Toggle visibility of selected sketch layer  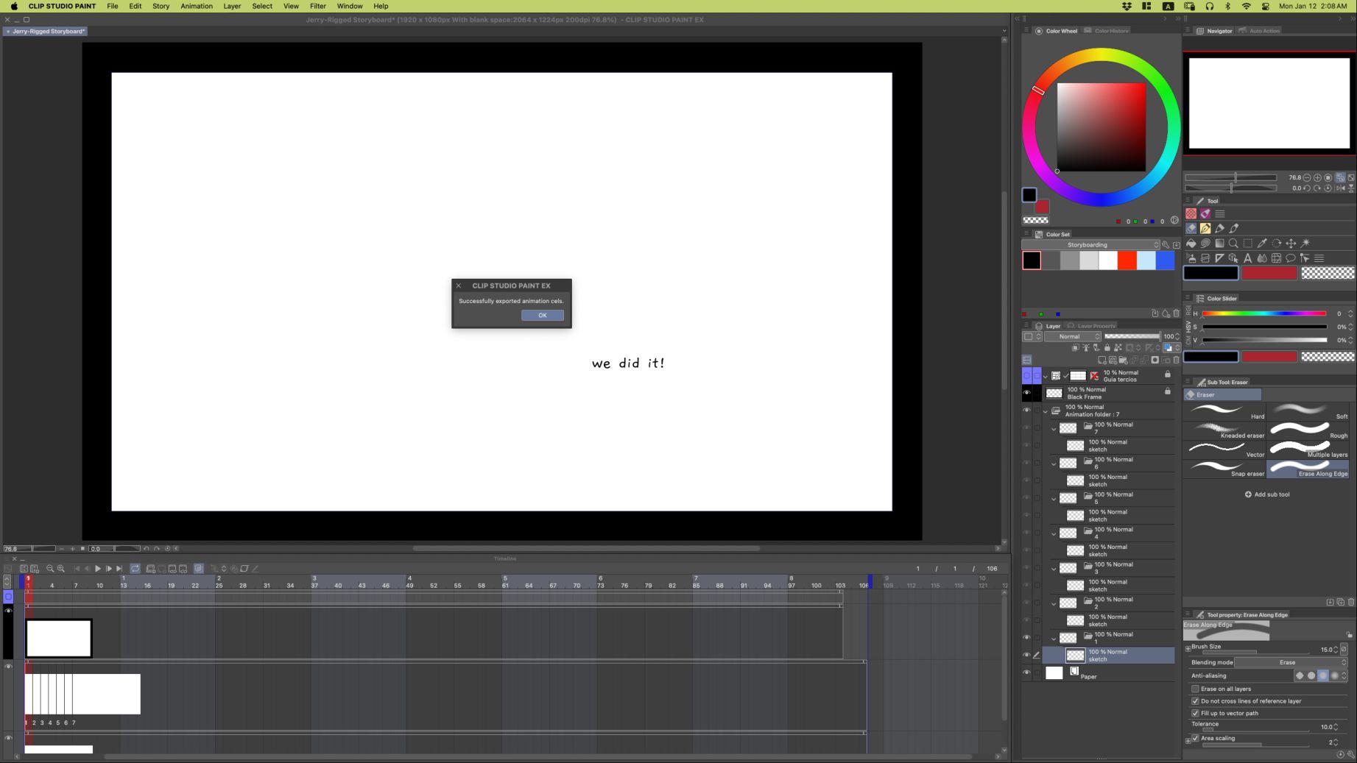[x=1027, y=655]
